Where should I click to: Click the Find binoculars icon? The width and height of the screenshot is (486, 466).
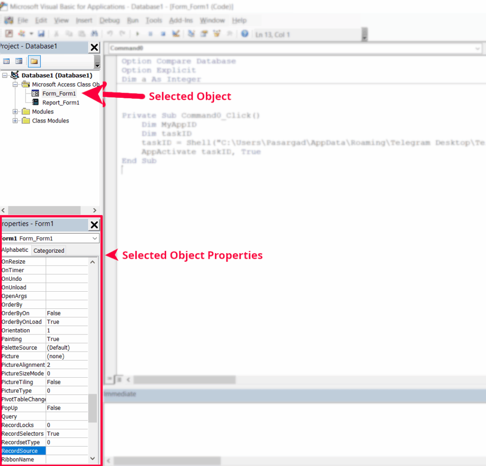tap(94, 34)
